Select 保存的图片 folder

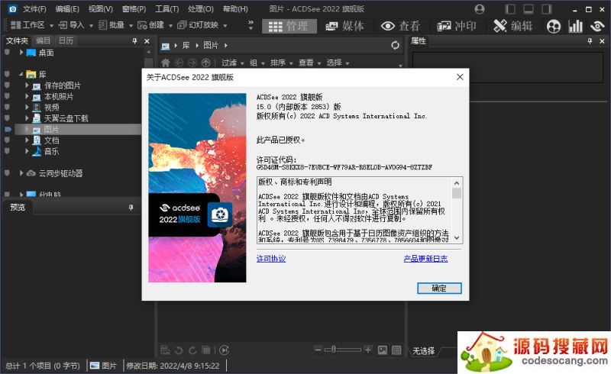(63, 85)
